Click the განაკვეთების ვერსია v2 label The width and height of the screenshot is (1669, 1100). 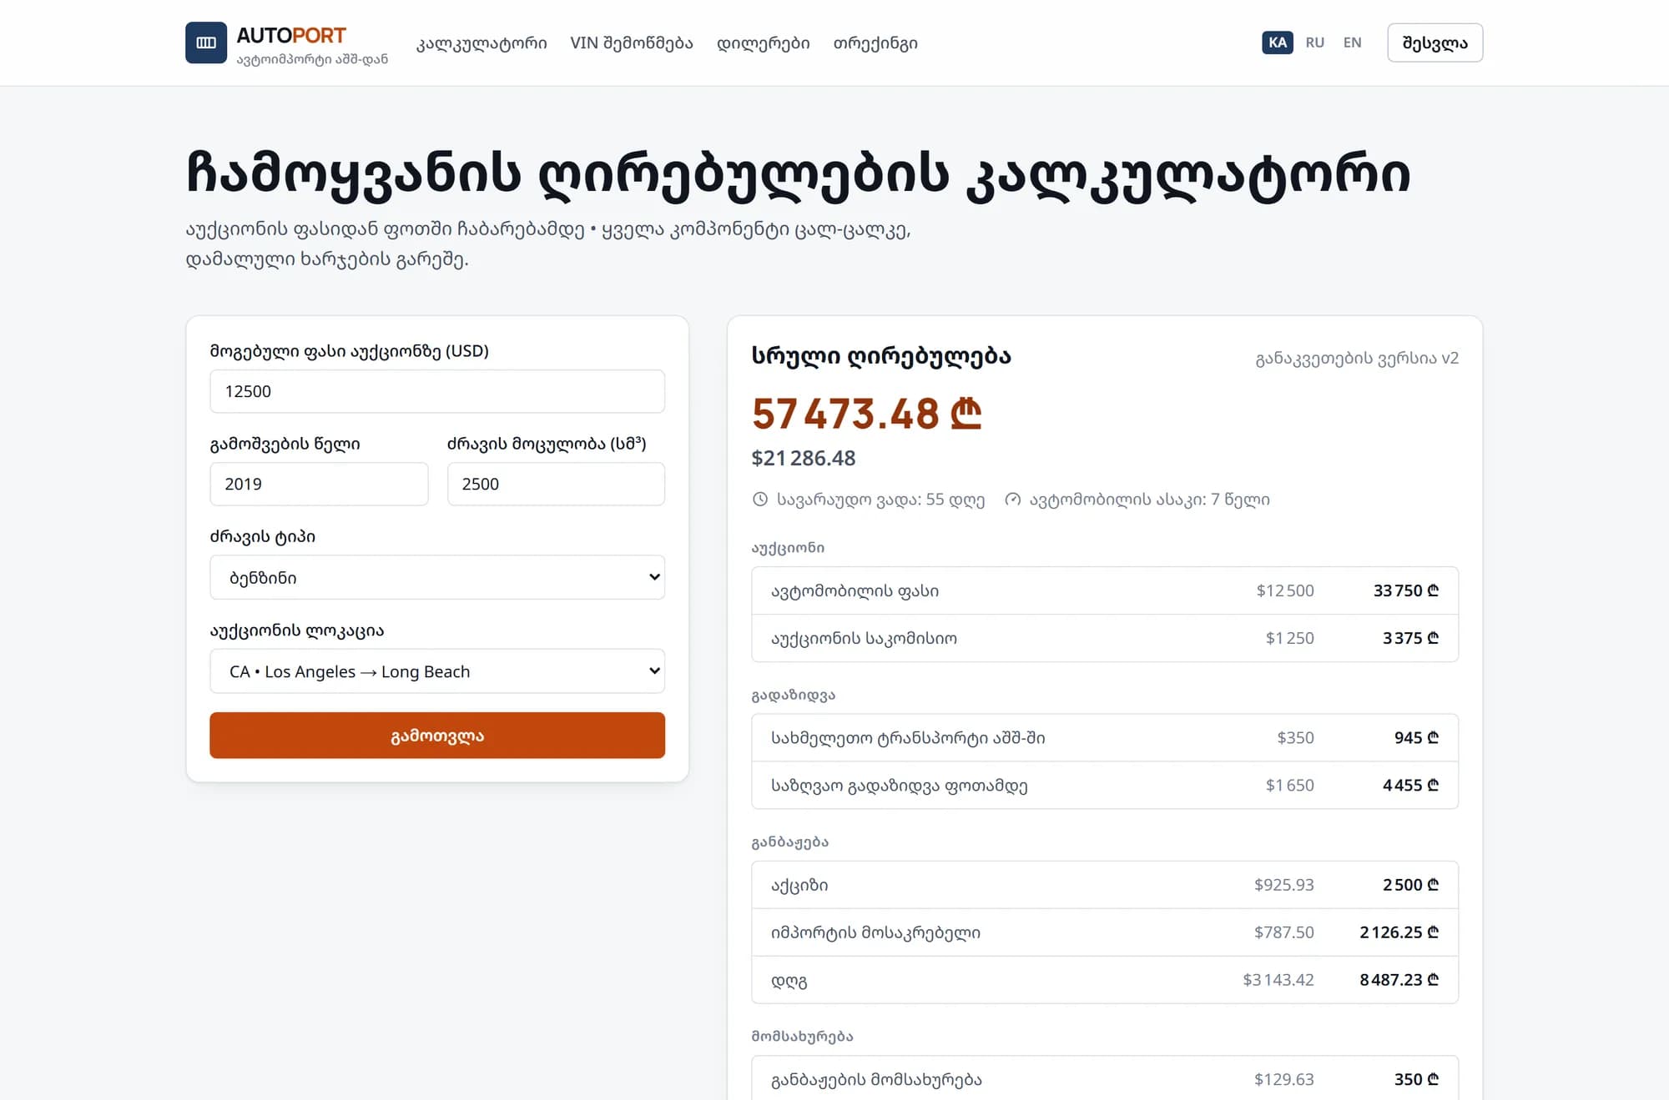[x=1357, y=358]
